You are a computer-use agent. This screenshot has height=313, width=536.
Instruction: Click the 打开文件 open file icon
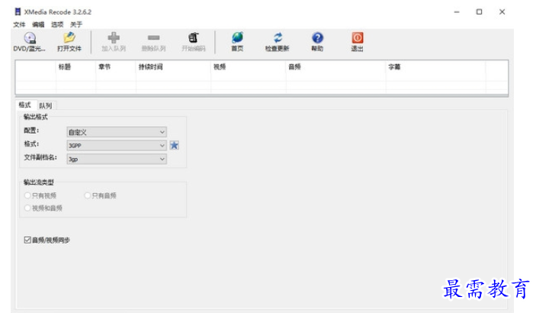coord(69,37)
